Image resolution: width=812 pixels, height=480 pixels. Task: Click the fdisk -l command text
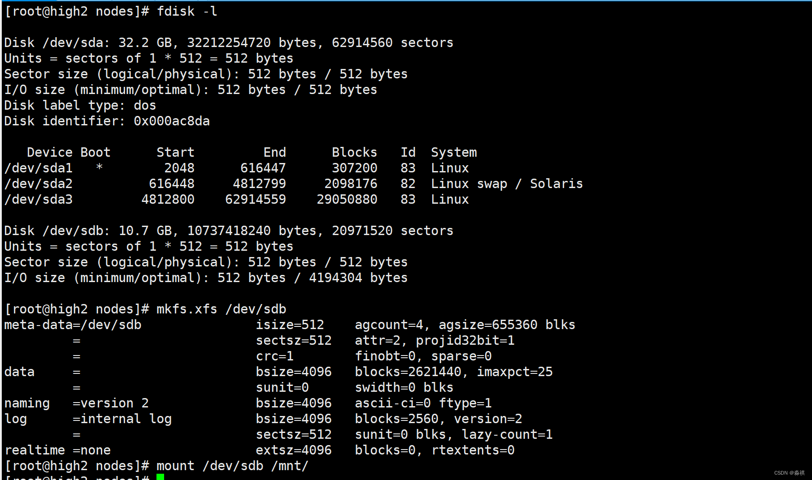point(187,11)
